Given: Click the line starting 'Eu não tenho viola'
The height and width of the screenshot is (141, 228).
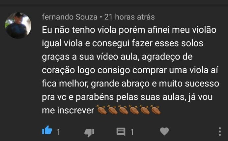Looking at the screenshot, I should pos(129,30).
